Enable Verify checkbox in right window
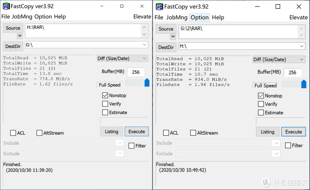Image resolution: width=310 pixels, height=190 pixels. [x=261, y=104]
